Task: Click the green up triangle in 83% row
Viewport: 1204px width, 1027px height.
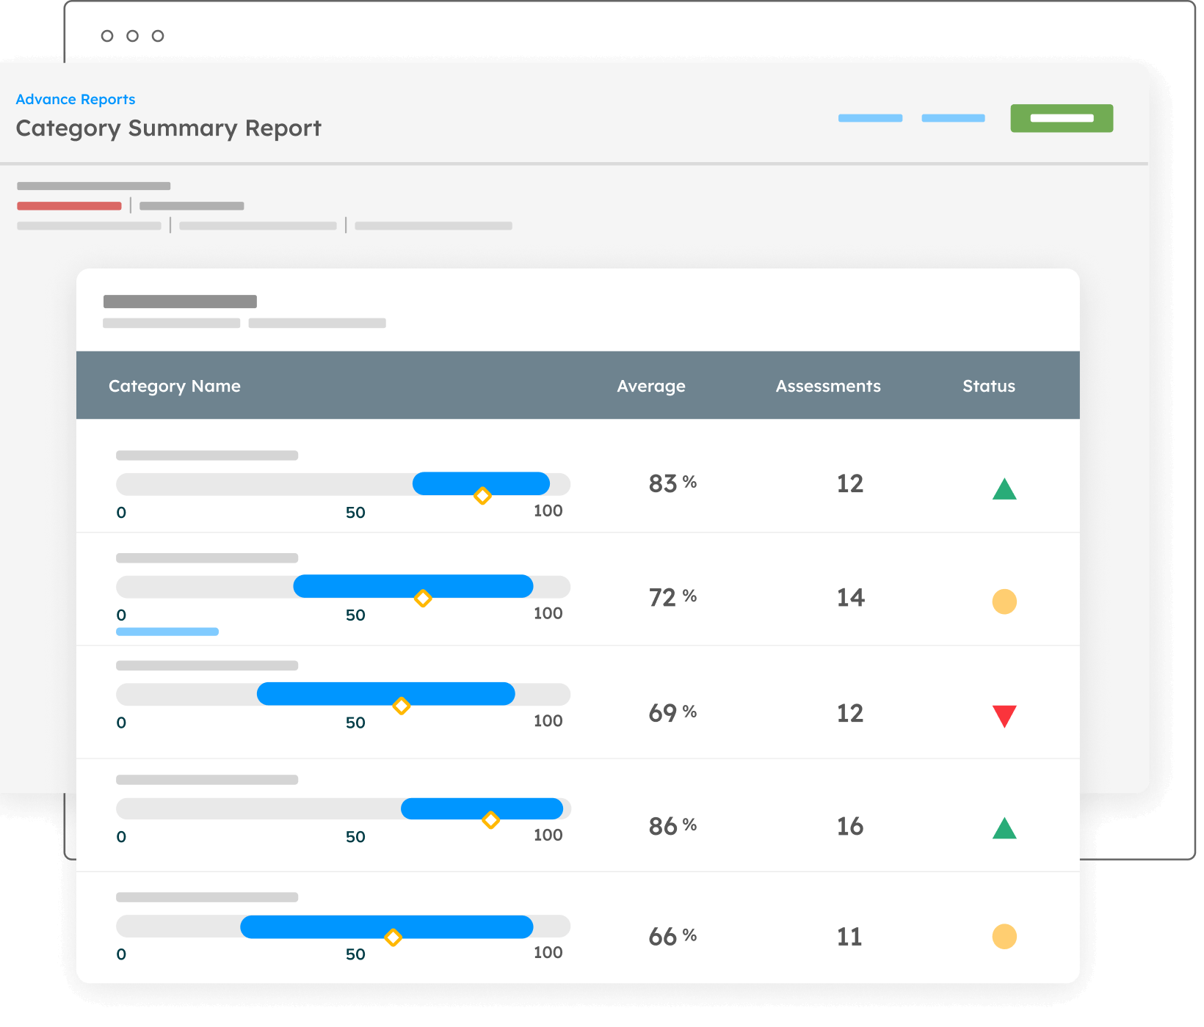Action: 1004,490
